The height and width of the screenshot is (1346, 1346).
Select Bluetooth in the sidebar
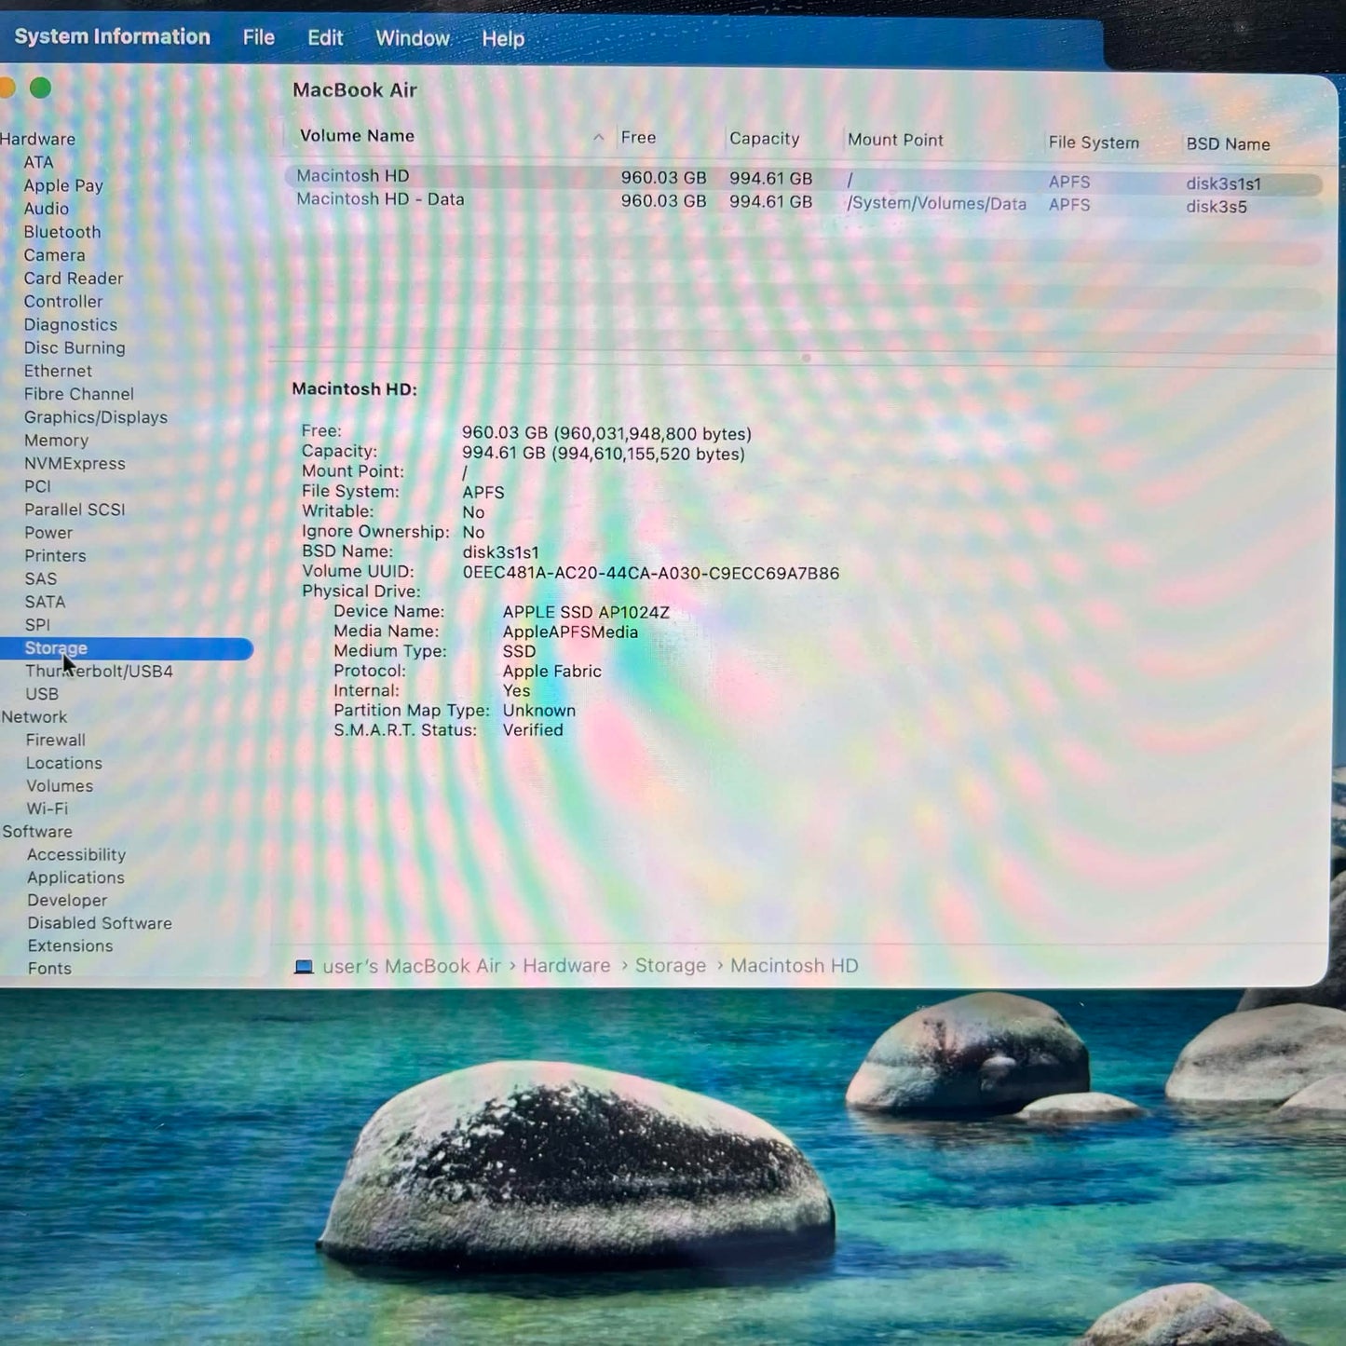pyautogui.click(x=62, y=232)
